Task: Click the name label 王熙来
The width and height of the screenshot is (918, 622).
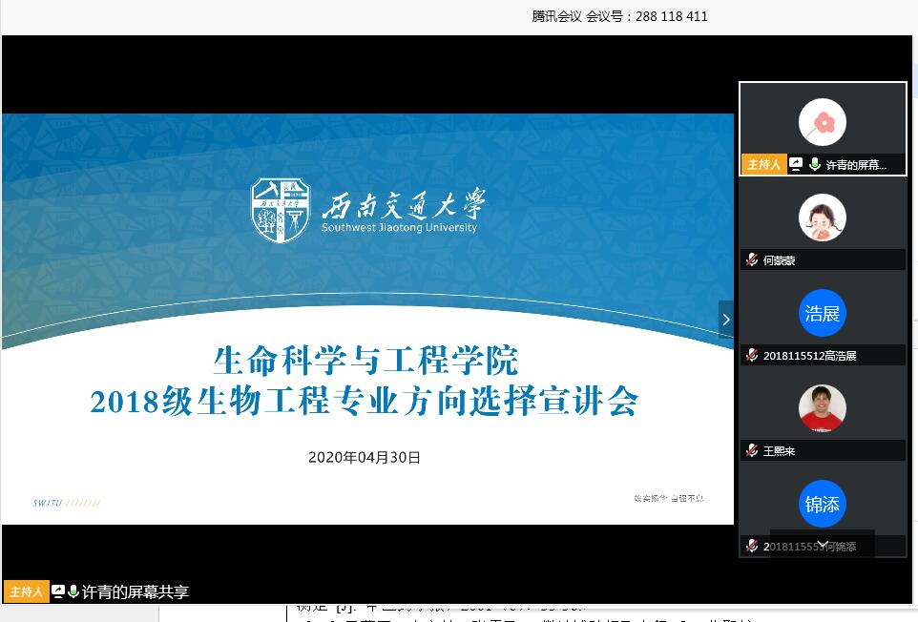Action: click(x=779, y=451)
